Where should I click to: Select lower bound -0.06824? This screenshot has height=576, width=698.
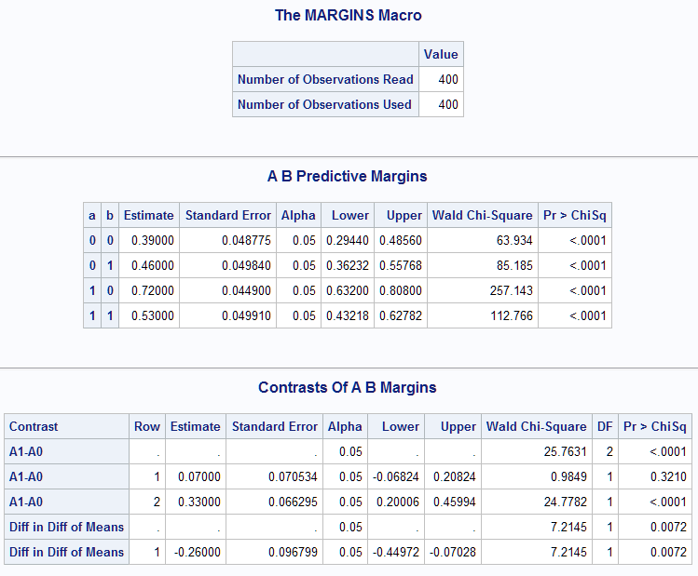pos(396,476)
